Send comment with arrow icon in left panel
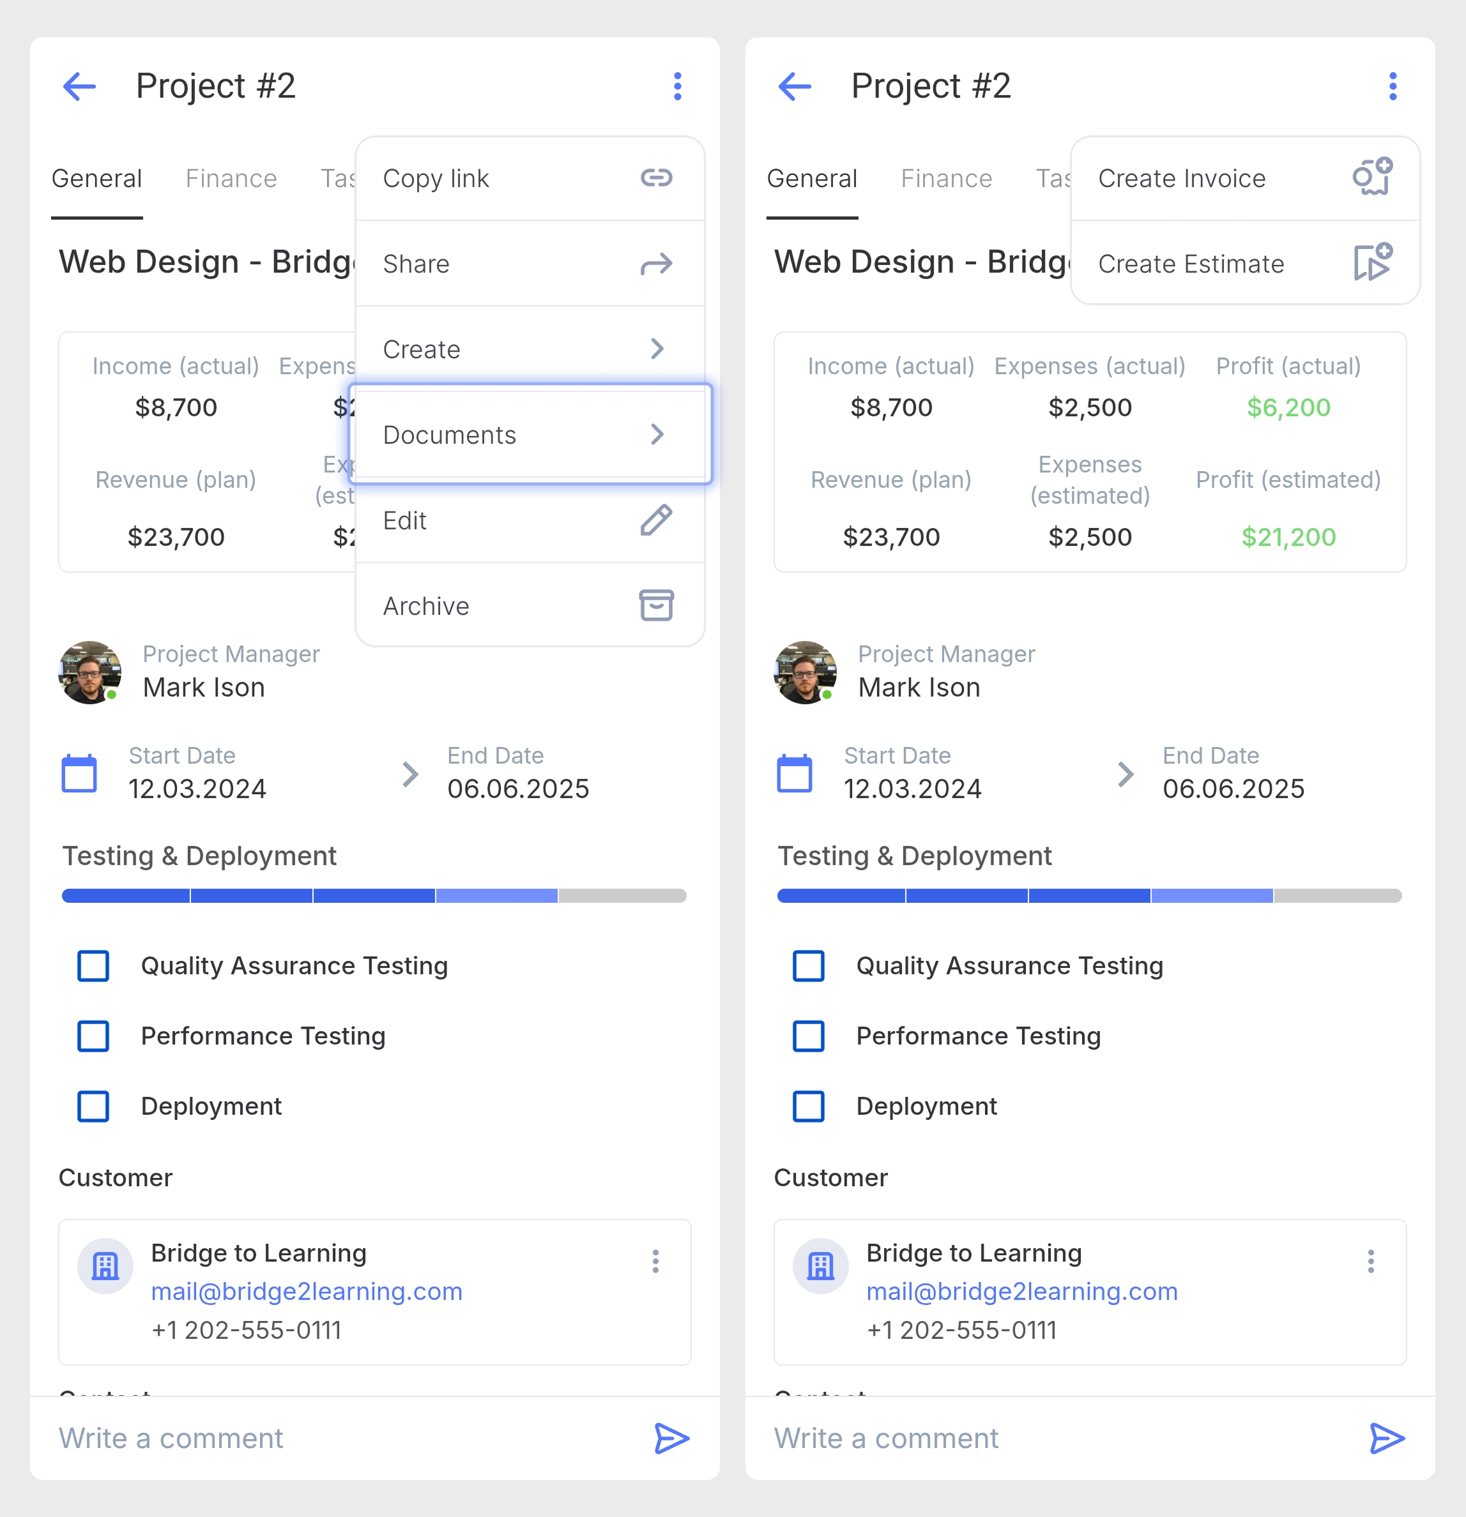 pyautogui.click(x=671, y=1438)
